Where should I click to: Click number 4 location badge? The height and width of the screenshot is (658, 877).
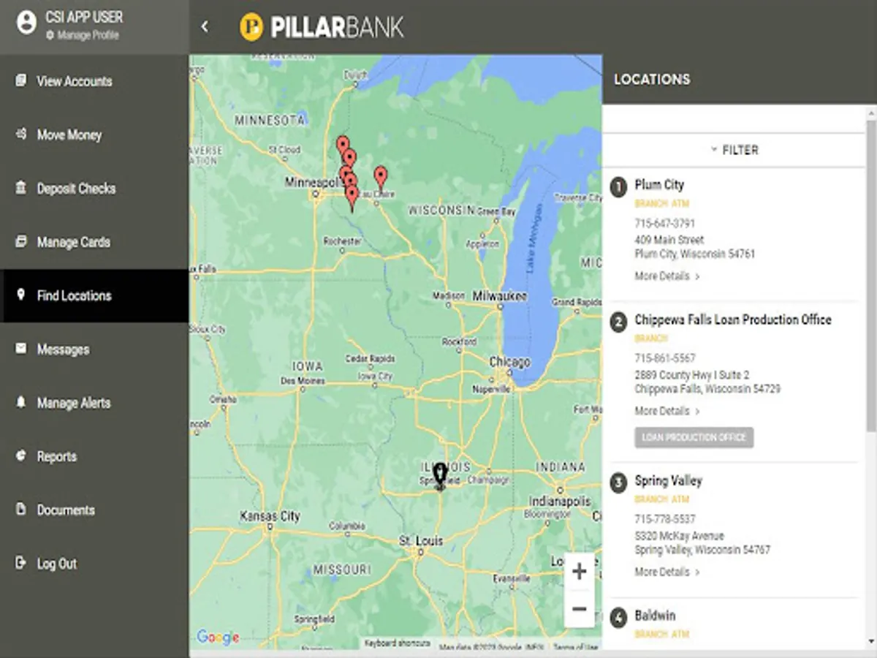pos(618,618)
